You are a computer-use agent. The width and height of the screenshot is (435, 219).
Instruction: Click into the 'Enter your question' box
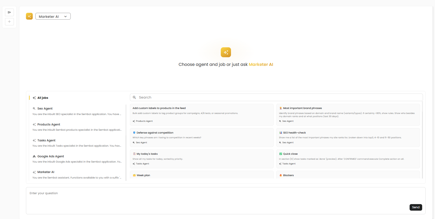(x=226, y=201)
